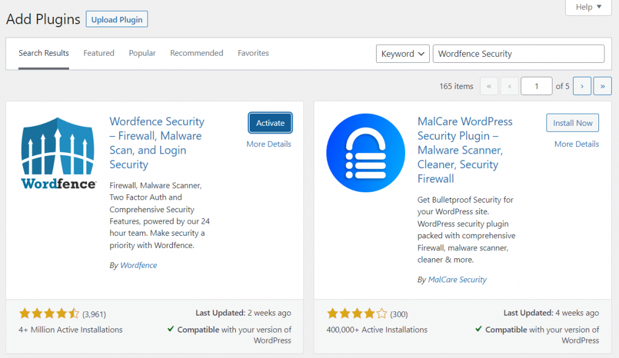Expand the Keyword search type dropdown
This screenshot has height=358, width=619.
(x=403, y=54)
